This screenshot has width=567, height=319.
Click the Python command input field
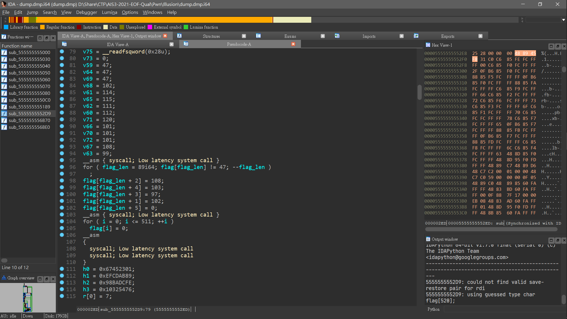504,309
